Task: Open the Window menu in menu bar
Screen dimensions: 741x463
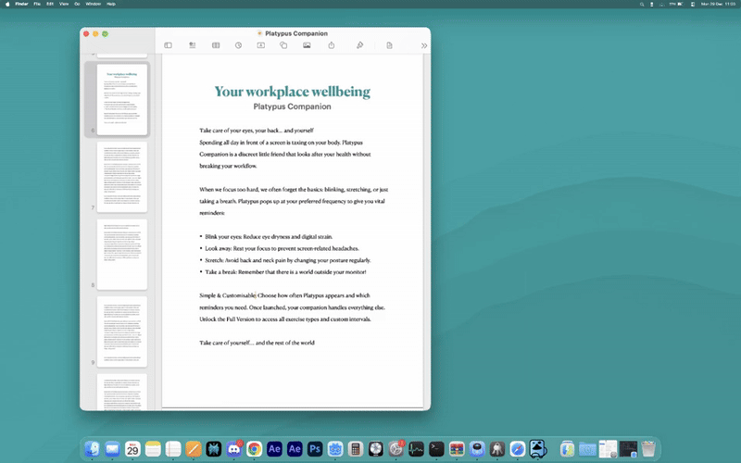Action: (93, 4)
